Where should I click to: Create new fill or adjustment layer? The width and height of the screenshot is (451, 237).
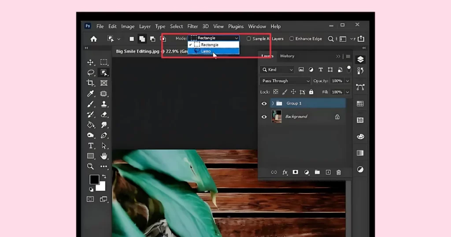307,172
